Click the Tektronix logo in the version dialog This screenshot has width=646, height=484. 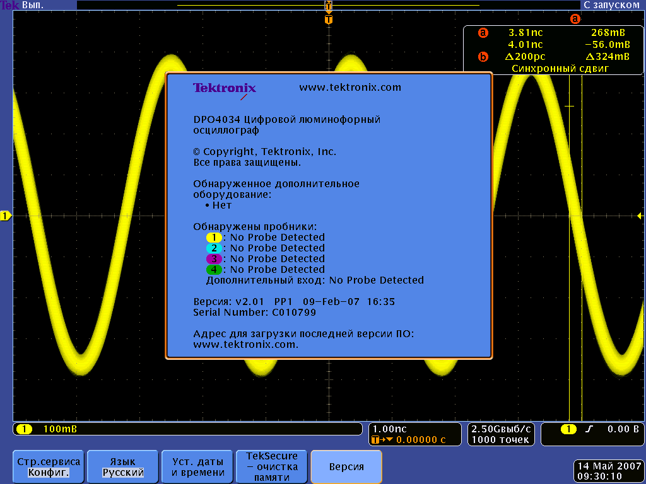click(225, 88)
